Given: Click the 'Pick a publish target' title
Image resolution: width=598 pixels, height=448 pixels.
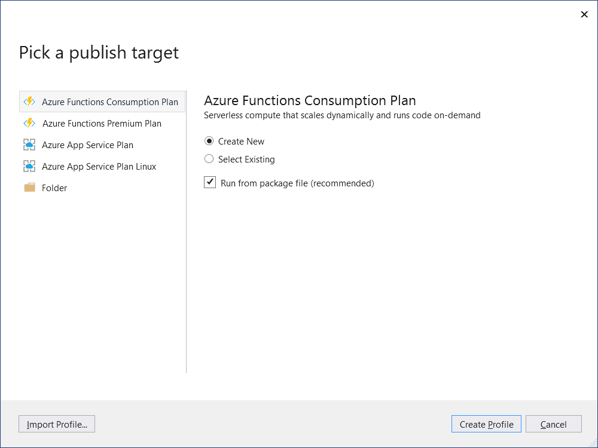Looking at the screenshot, I should pos(99,53).
